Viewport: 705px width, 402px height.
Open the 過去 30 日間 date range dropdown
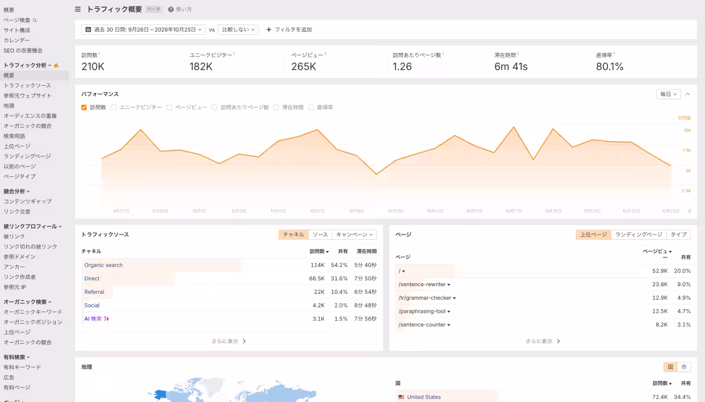[143, 29]
